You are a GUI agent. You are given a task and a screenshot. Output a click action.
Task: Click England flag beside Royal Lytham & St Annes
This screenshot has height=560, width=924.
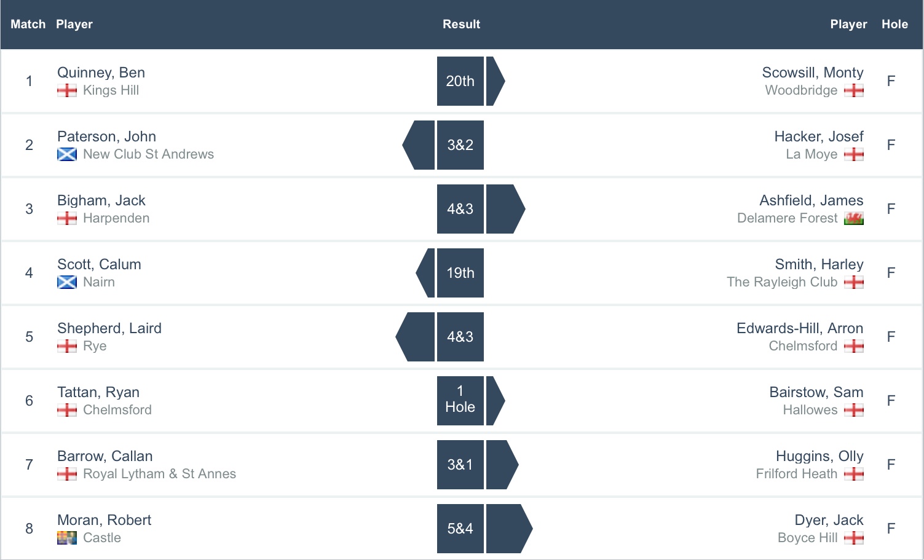coord(67,474)
